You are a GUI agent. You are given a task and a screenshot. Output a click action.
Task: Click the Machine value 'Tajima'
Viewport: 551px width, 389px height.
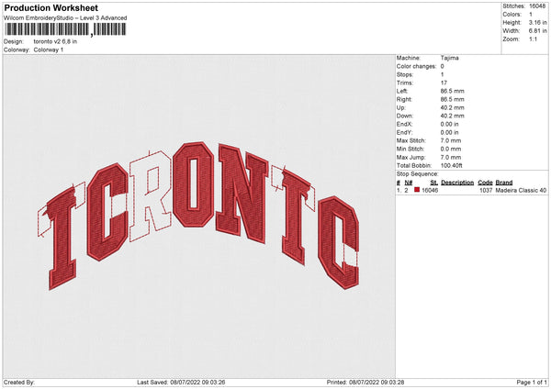(x=449, y=58)
